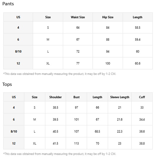Click the 38.5 shoulder value in Tops
154x160 pixels.
click(x=55, y=108)
